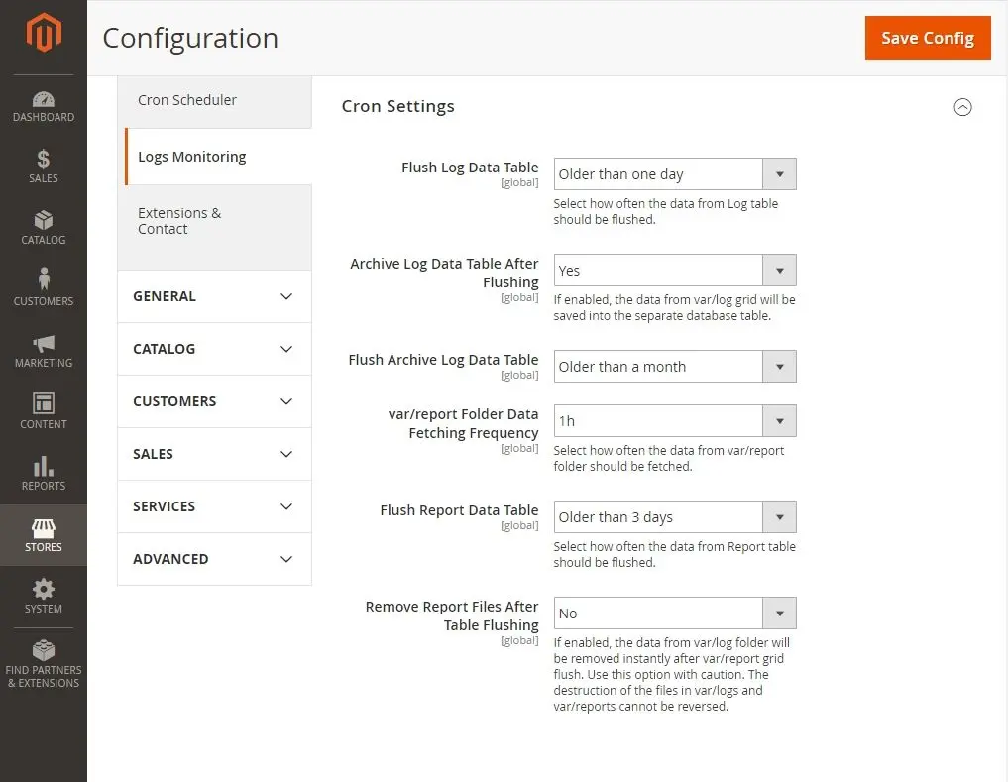
Task: Click the Save Config button
Action: pos(927,38)
